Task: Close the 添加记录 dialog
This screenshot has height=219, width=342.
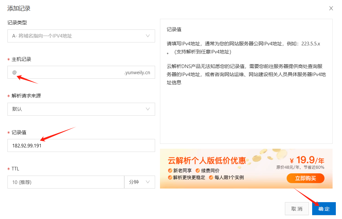Action: click(x=331, y=8)
